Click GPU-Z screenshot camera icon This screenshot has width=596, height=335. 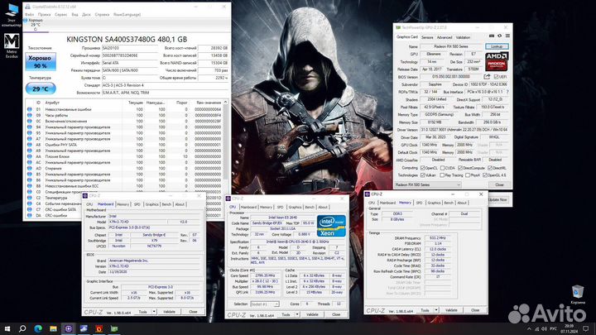click(492, 36)
